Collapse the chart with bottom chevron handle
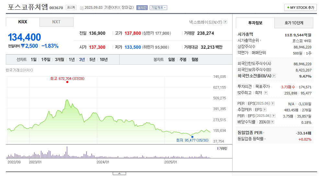The height and width of the screenshot is (176, 322). pos(119,173)
